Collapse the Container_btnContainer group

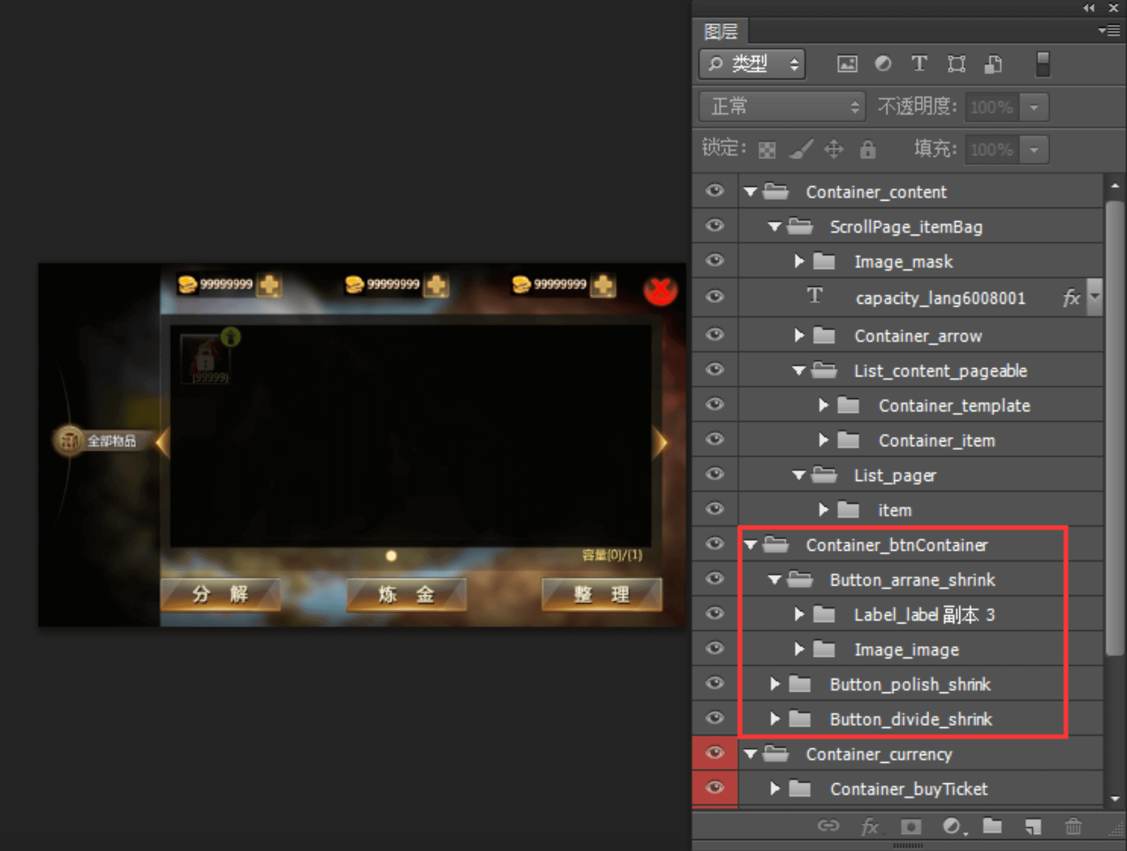750,545
